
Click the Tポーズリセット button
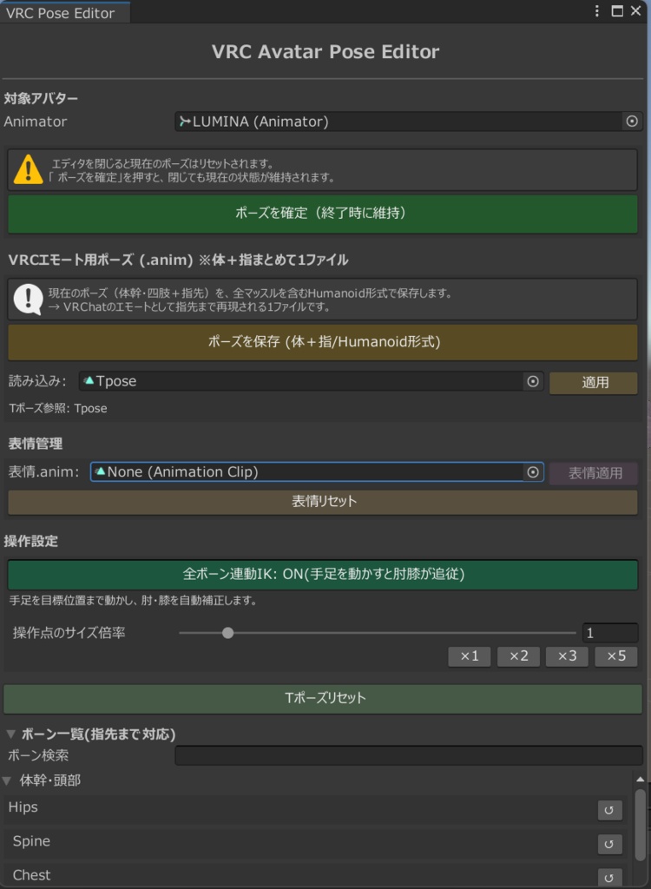[323, 699]
